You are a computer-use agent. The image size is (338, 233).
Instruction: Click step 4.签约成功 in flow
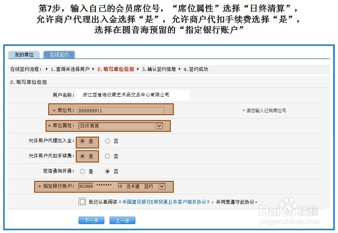[x=196, y=69]
